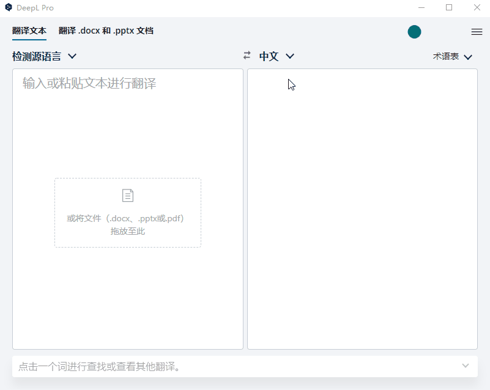Image resolution: width=490 pixels, height=390 pixels.
Task: Swap source and target languages
Action: tap(247, 56)
